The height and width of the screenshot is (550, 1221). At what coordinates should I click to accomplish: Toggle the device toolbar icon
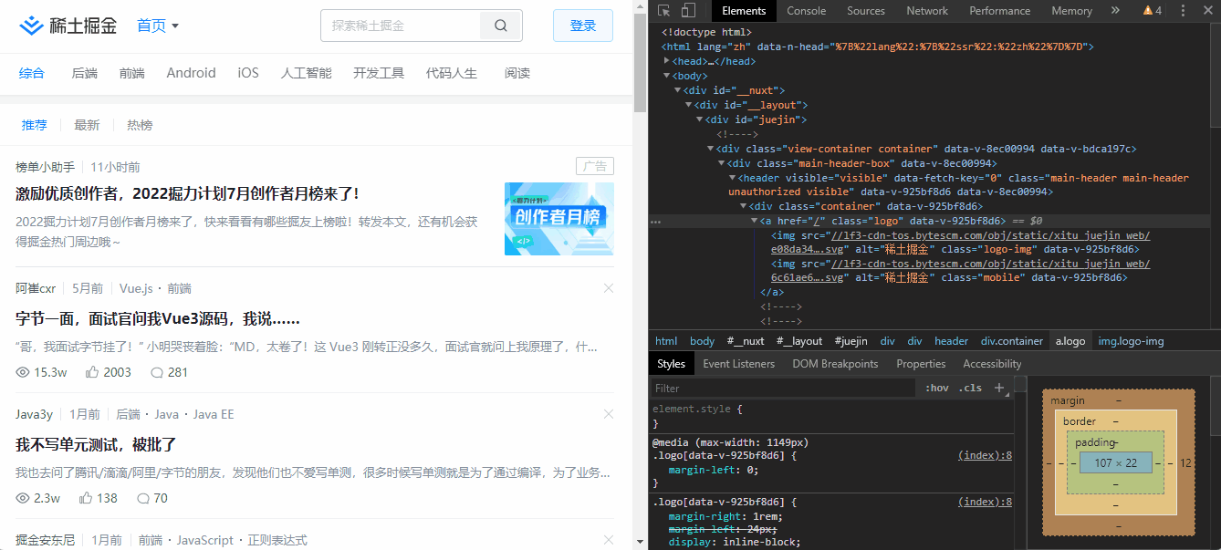tap(688, 11)
